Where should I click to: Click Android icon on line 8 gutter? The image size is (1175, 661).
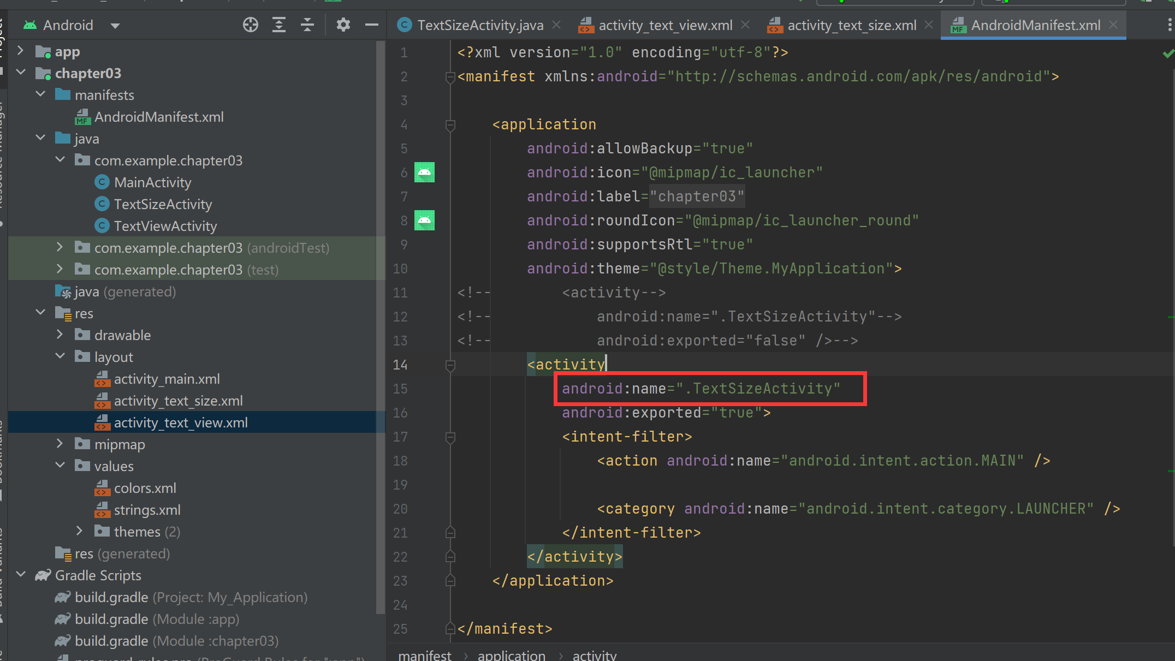click(424, 221)
